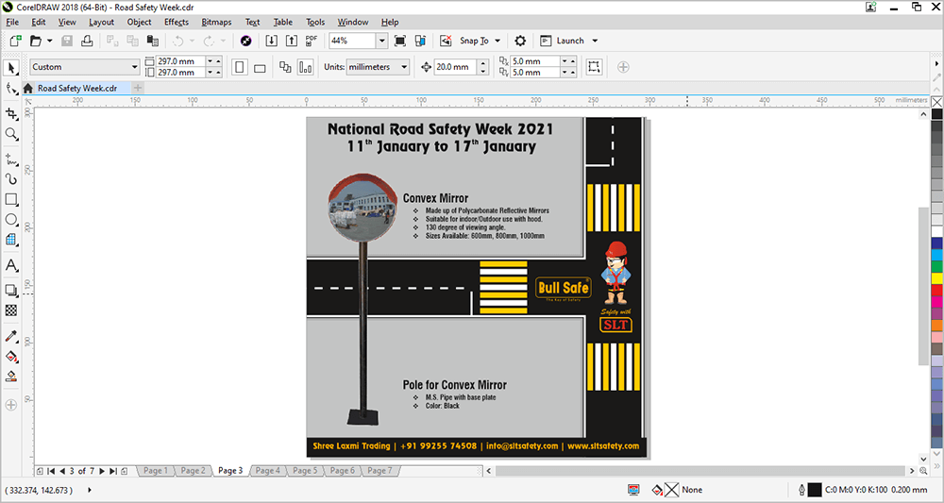Expand the status bar coordinates arrow
The image size is (944, 503).
(90, 490)
